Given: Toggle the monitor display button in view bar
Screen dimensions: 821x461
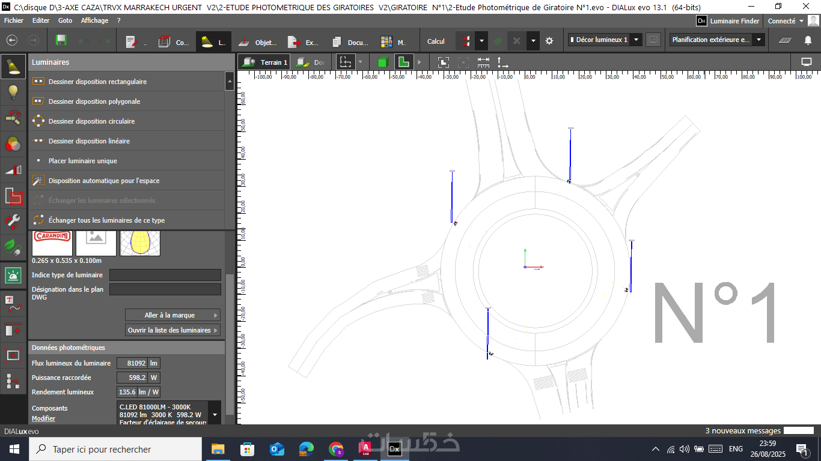Looking at the screenshot, I should point(807,62).
